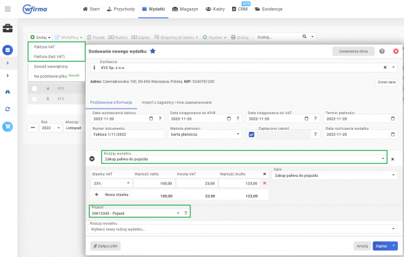Select the checkbox for row 5

(x=34, y=99)
